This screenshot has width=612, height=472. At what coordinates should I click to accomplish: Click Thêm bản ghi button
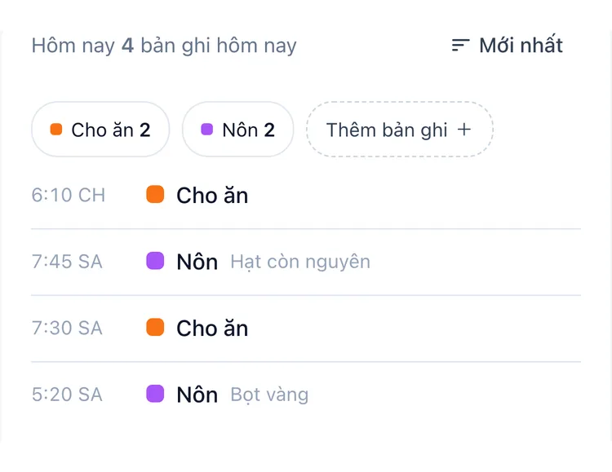click(400, 130)
